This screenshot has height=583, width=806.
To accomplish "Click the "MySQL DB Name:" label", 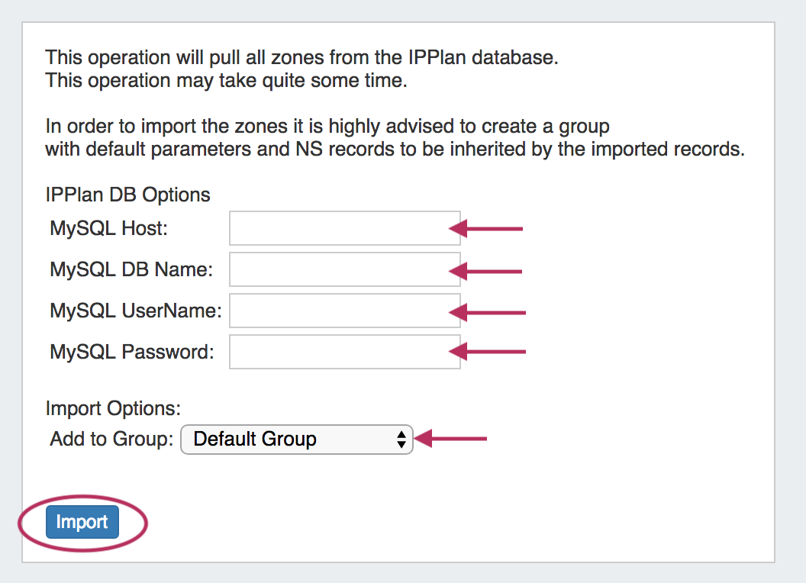I will click(x=131, y=269).
